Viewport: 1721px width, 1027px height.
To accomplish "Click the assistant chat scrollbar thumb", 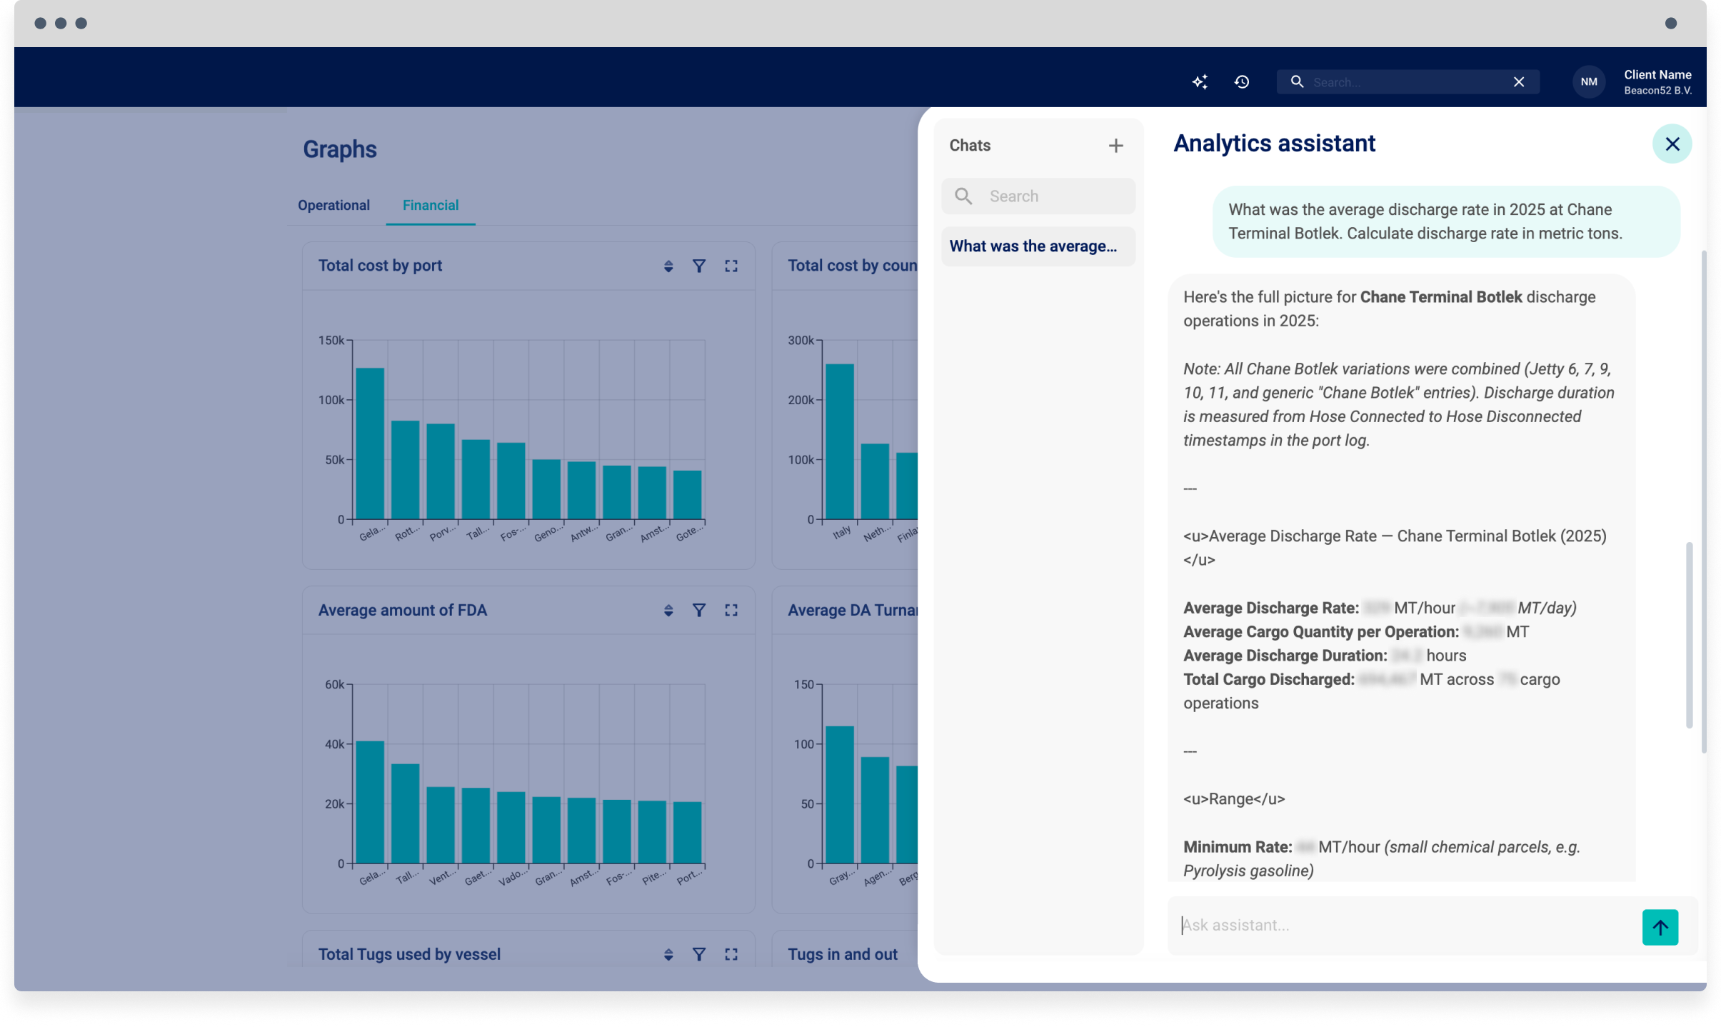I will click(x=1689, y=636).
